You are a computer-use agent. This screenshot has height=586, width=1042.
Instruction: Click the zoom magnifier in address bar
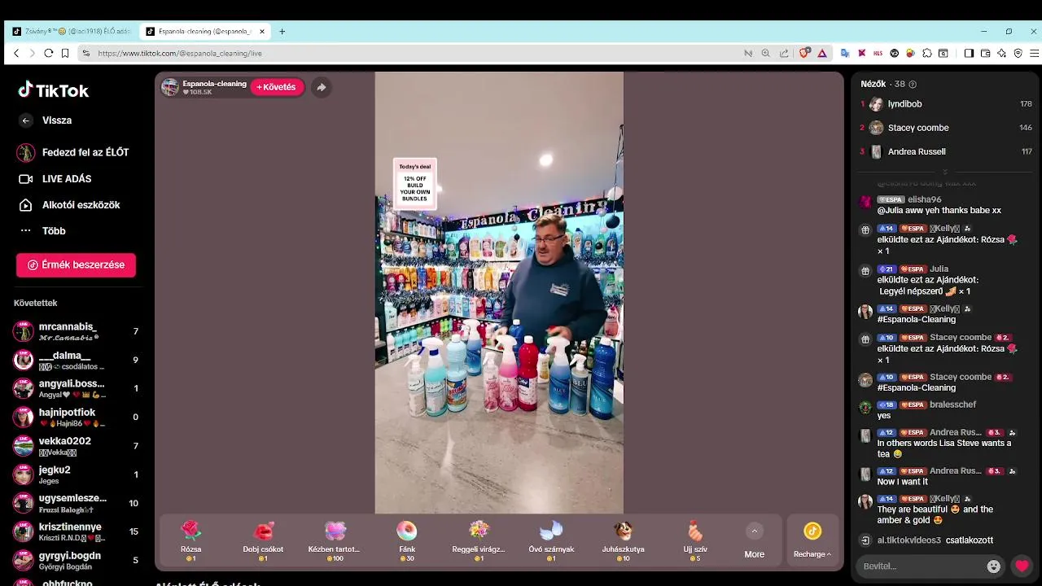click(765, 53)
